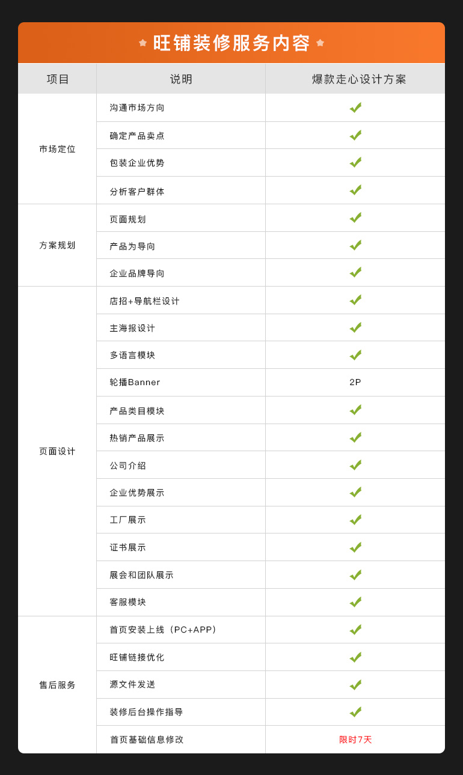
Task: Click the 爆款走心设计方案 column header
Action: pos(359,79)
